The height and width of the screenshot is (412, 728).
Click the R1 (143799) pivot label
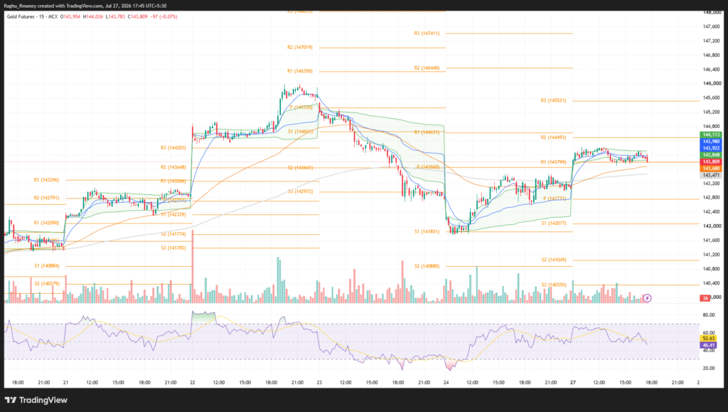pyautogui.click(x=553, y=162)
